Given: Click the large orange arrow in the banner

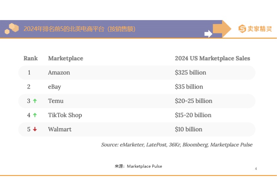Looking at the screenshot, I should pos(222,29).
